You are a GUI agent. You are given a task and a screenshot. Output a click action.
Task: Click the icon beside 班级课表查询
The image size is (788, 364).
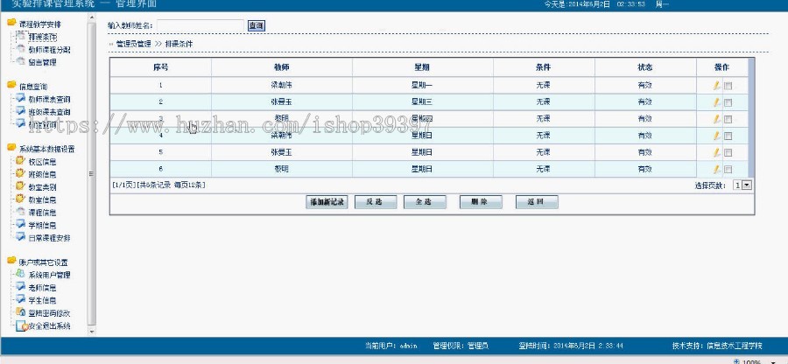[21, 110]
